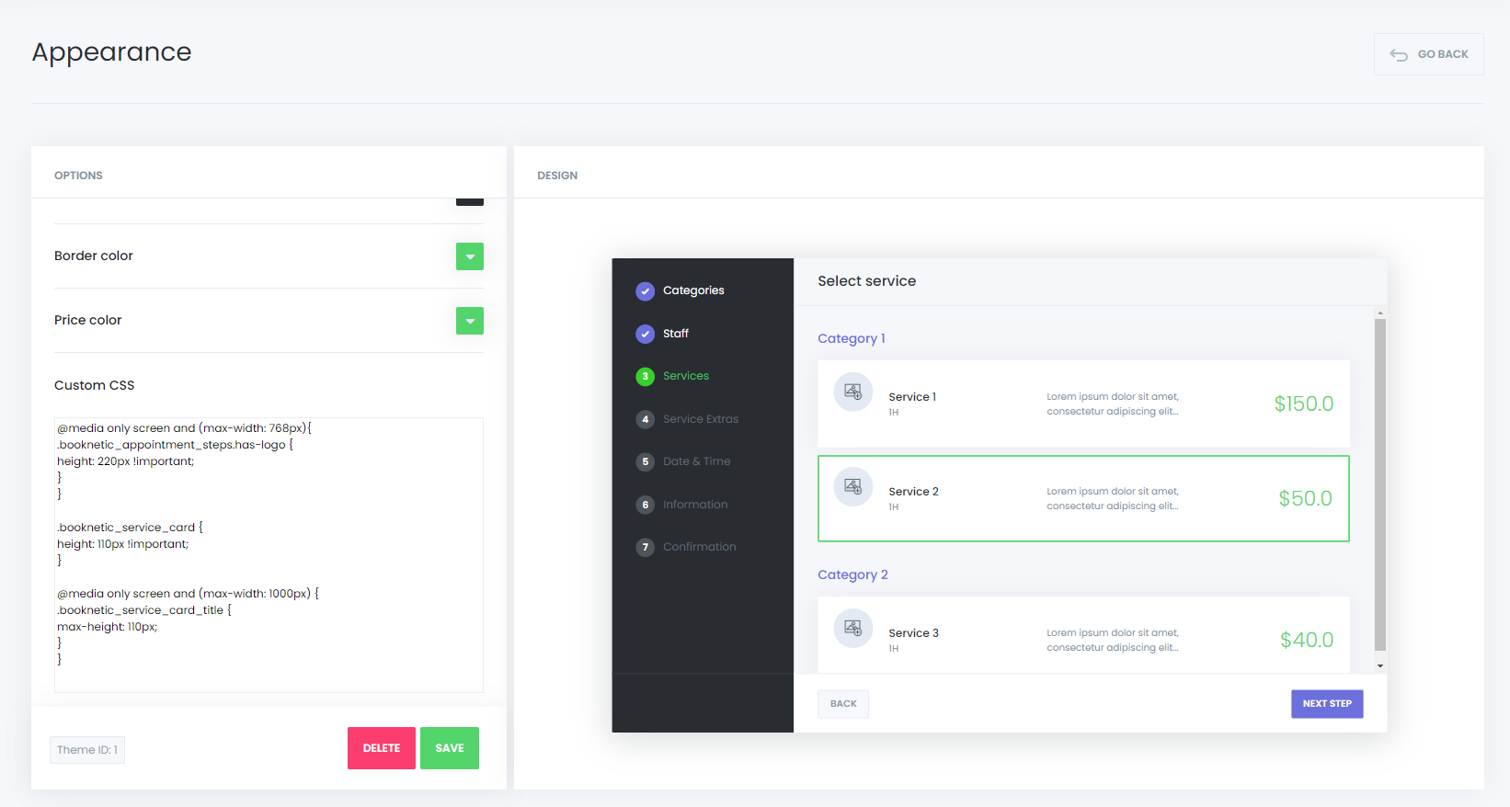Open the Border color picker dropdown
Viewport: 1510px width, 807px height.
tap(470, 256)
